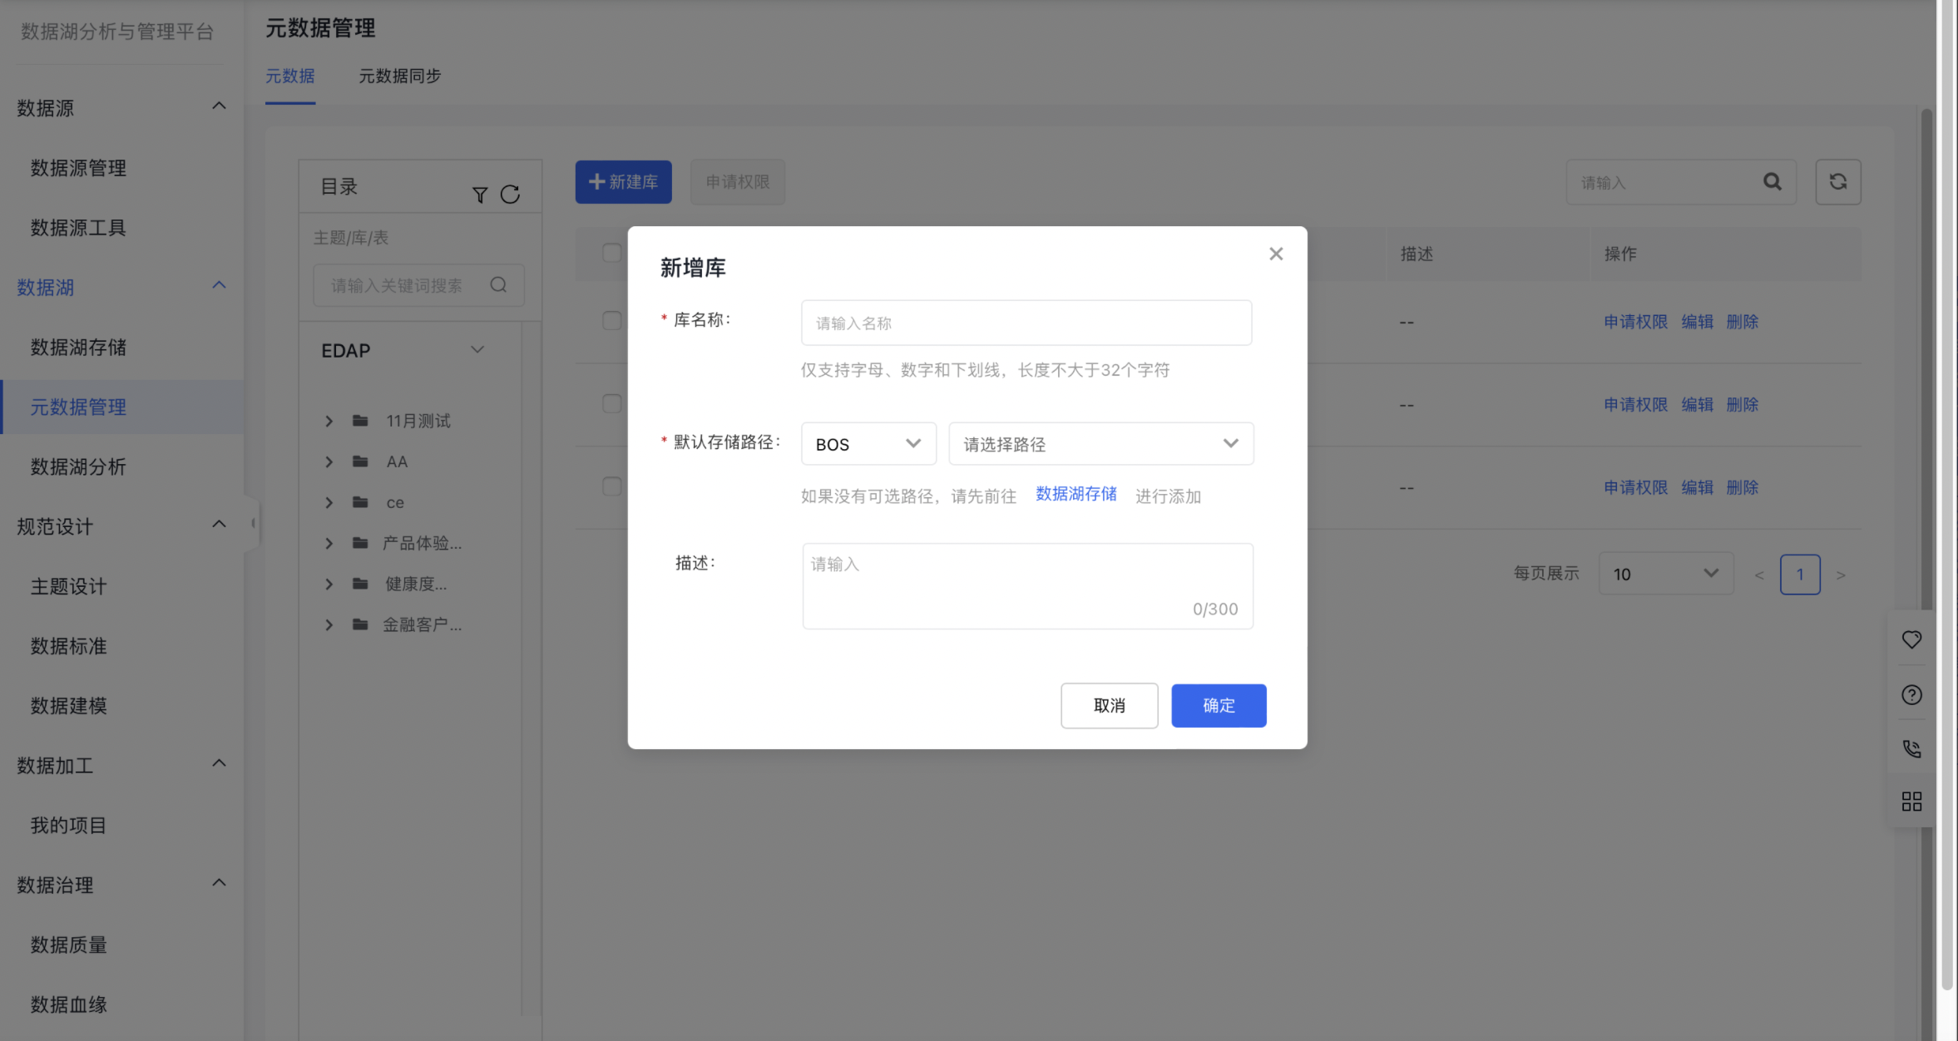Expand the 产品体验 tree node

tap(329, 544)
